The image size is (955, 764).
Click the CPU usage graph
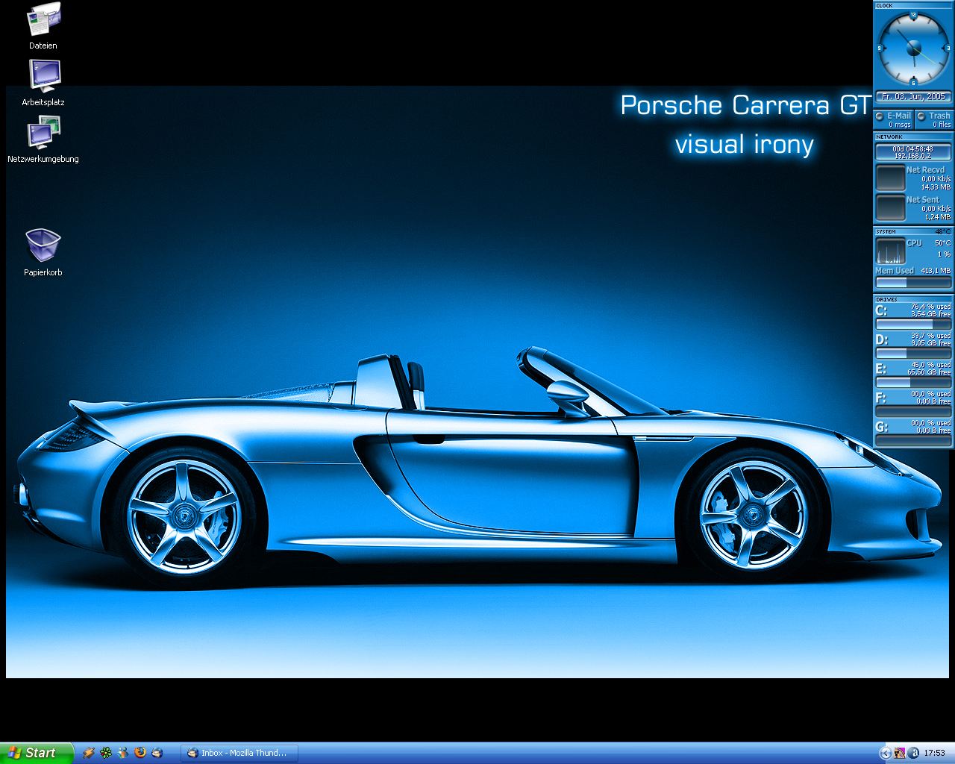(890, 251)
